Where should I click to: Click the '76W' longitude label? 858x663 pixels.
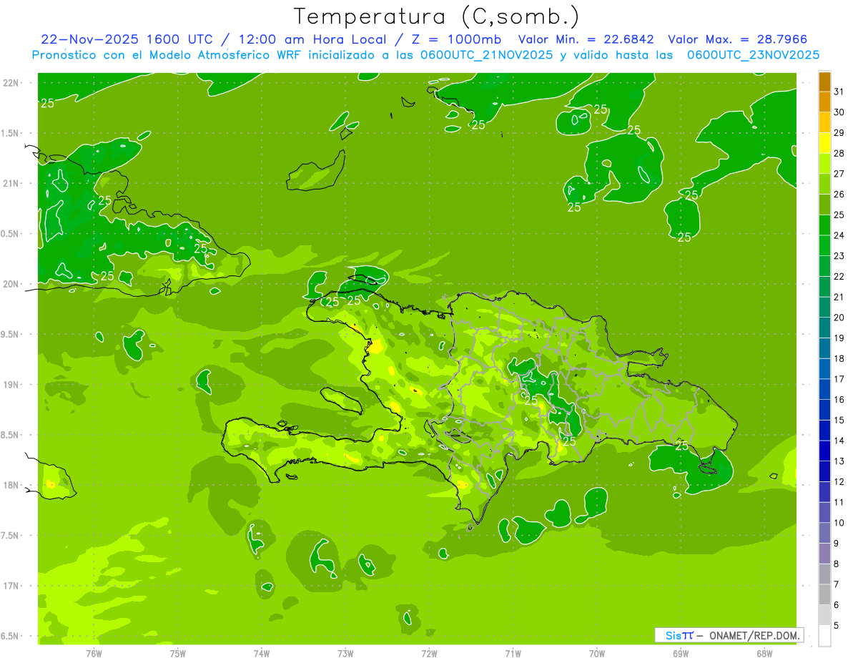pos(94,654)
